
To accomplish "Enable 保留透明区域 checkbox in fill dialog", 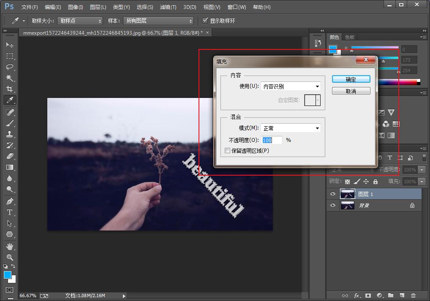I will (228, 151).
